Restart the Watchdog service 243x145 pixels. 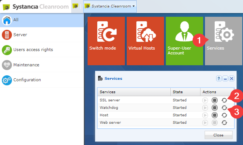224,108
